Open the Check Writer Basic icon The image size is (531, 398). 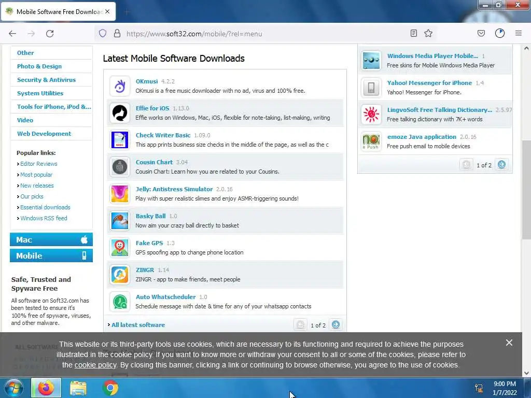tap(120, 140)
